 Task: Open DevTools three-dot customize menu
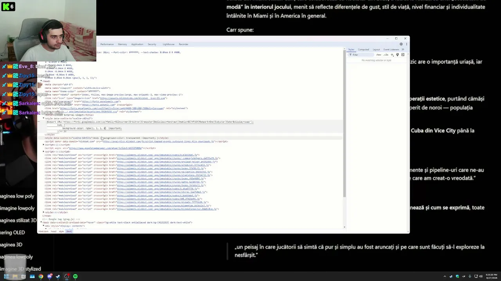click(x=406, y=44)
